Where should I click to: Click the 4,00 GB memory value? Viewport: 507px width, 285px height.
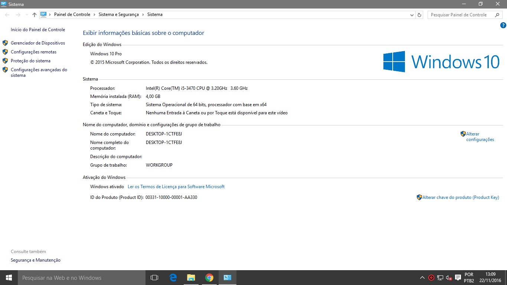(x=153, y=96)
